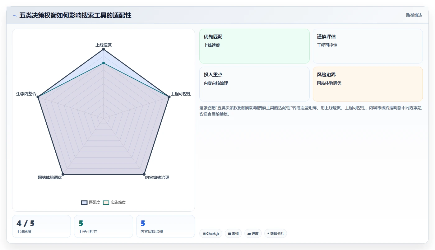This screenshot has width=435, height=250.
Task: Click the 生态内整合 radar axis label
Action: coord(26,94)
